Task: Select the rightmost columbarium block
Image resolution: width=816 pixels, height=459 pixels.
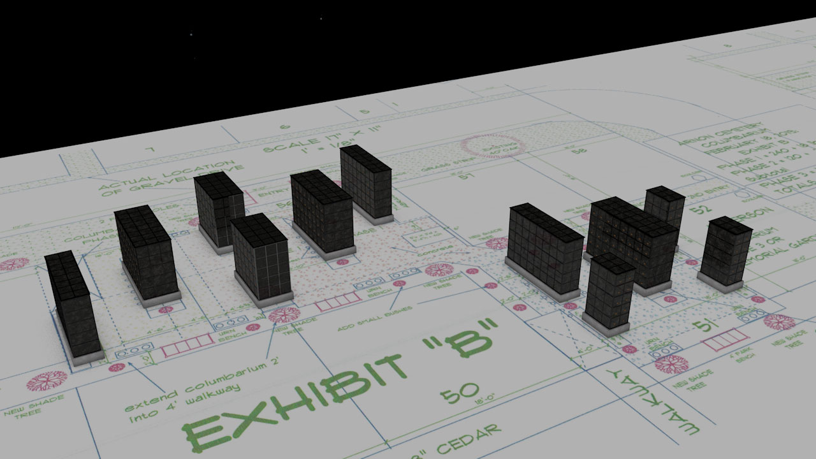Action: point(724,252)
